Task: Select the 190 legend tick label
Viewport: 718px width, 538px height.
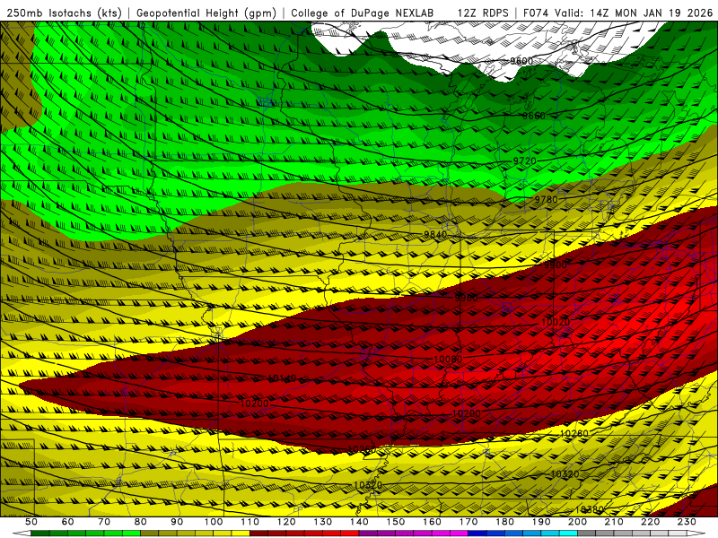Action: 541,522
